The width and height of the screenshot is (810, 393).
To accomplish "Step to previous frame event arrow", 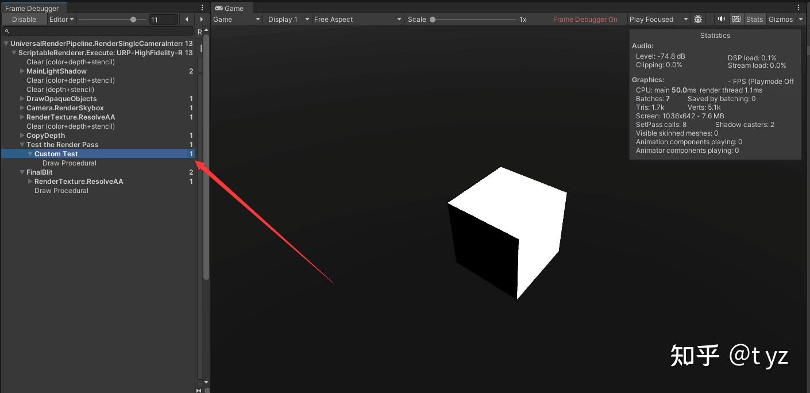I will (x=186, y=18).
